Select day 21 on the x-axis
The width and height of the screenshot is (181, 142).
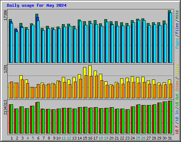click(x=117, y=138)
